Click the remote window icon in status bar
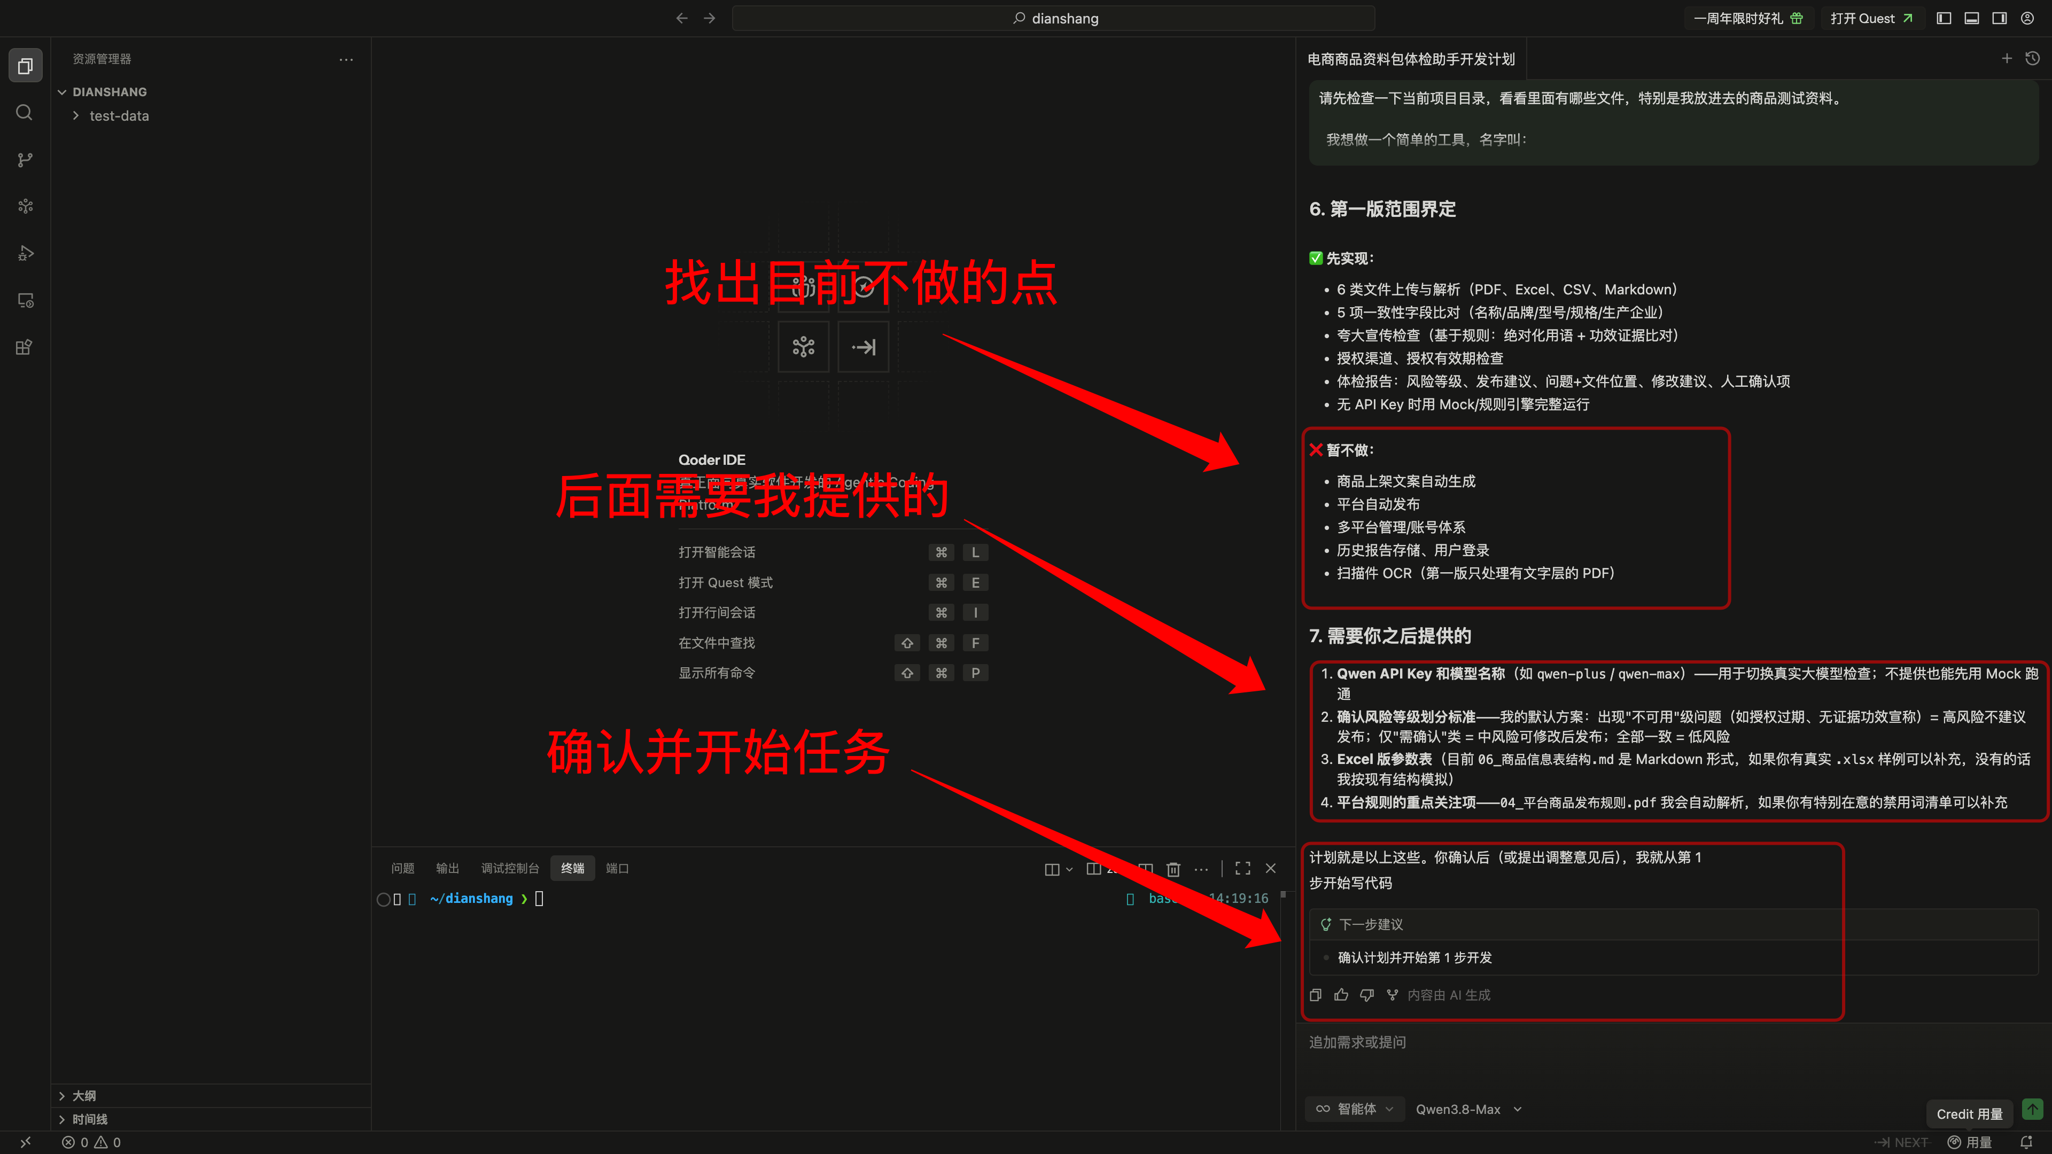2052x1154 pixels. point(26,1142)
